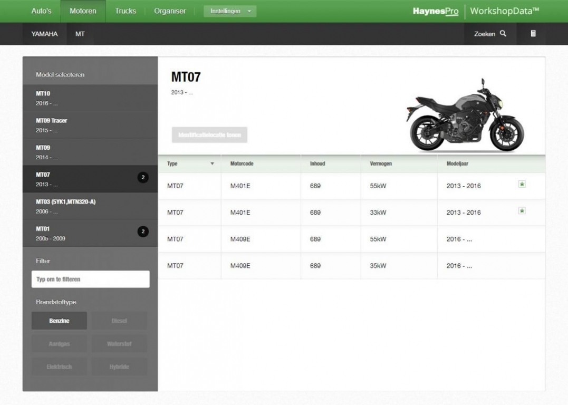This screenshot has height=405, width=568.
Task: Select the M401E 33kW table row
Action: [352, 213]
